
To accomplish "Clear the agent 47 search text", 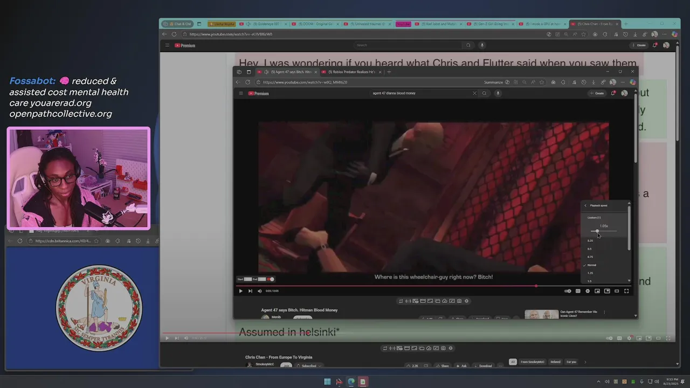I will coord(474,93).
